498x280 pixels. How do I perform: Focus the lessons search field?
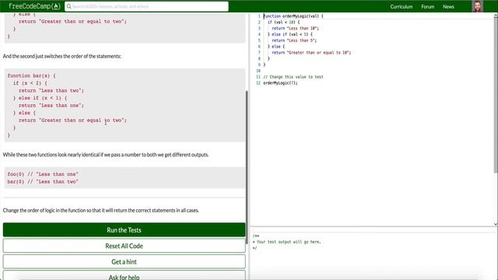[146, 6]
